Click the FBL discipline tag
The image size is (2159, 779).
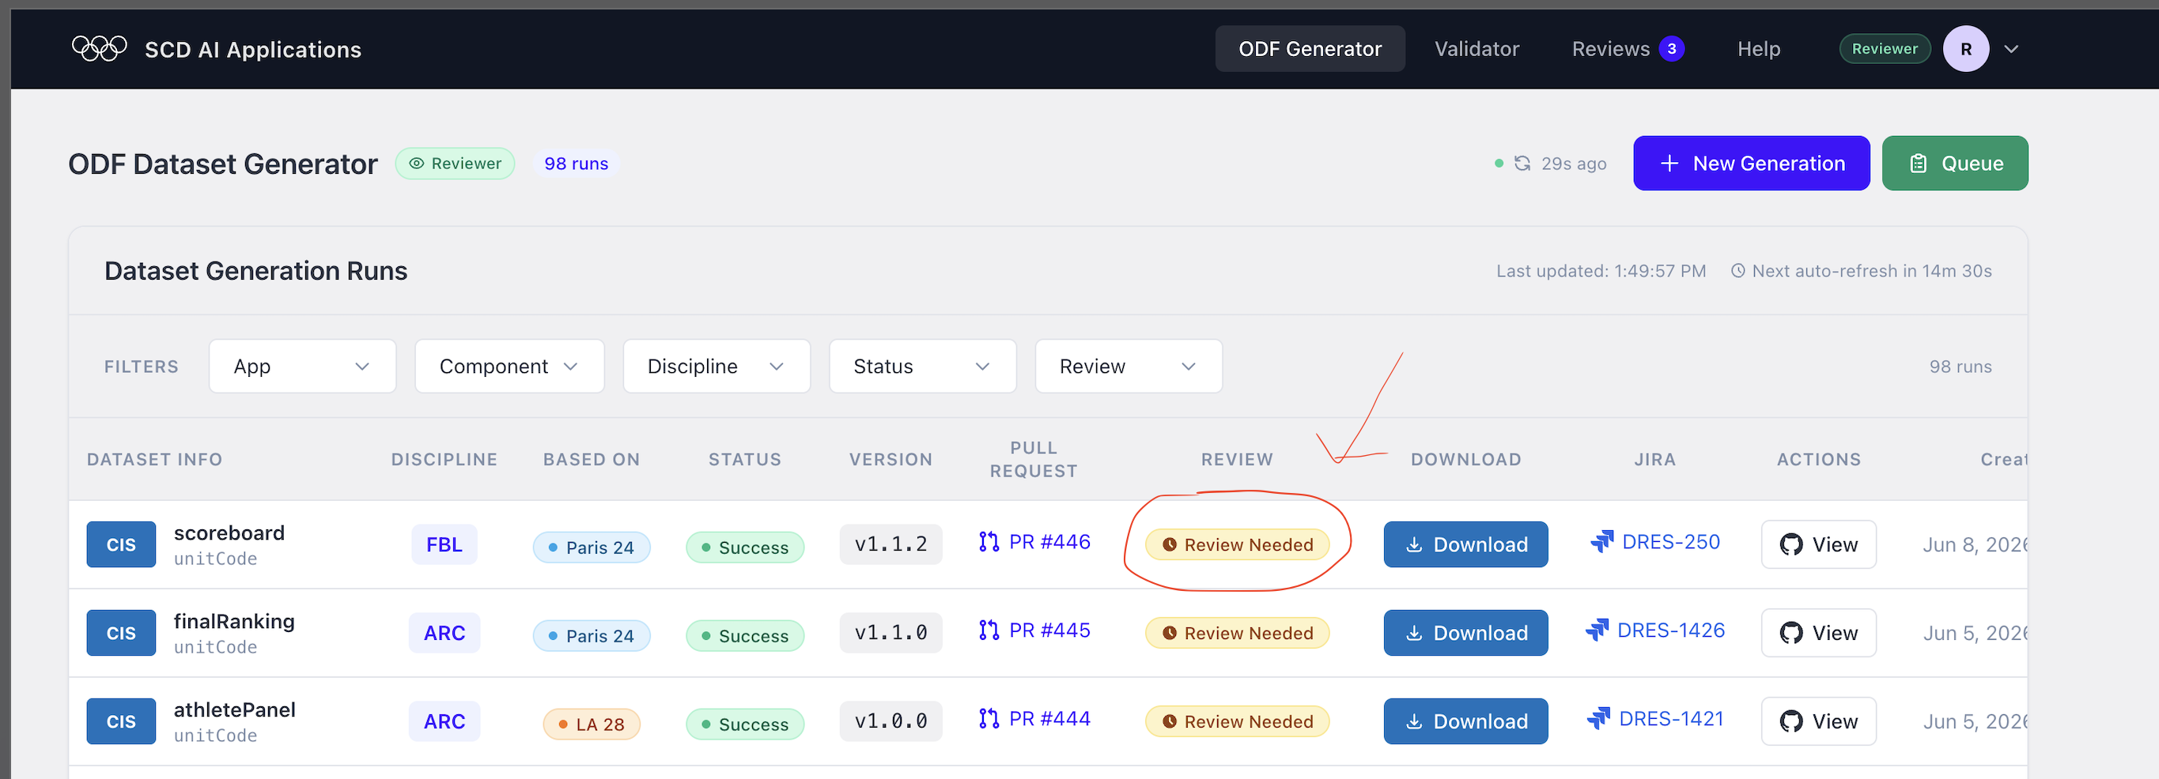point(444,544)
